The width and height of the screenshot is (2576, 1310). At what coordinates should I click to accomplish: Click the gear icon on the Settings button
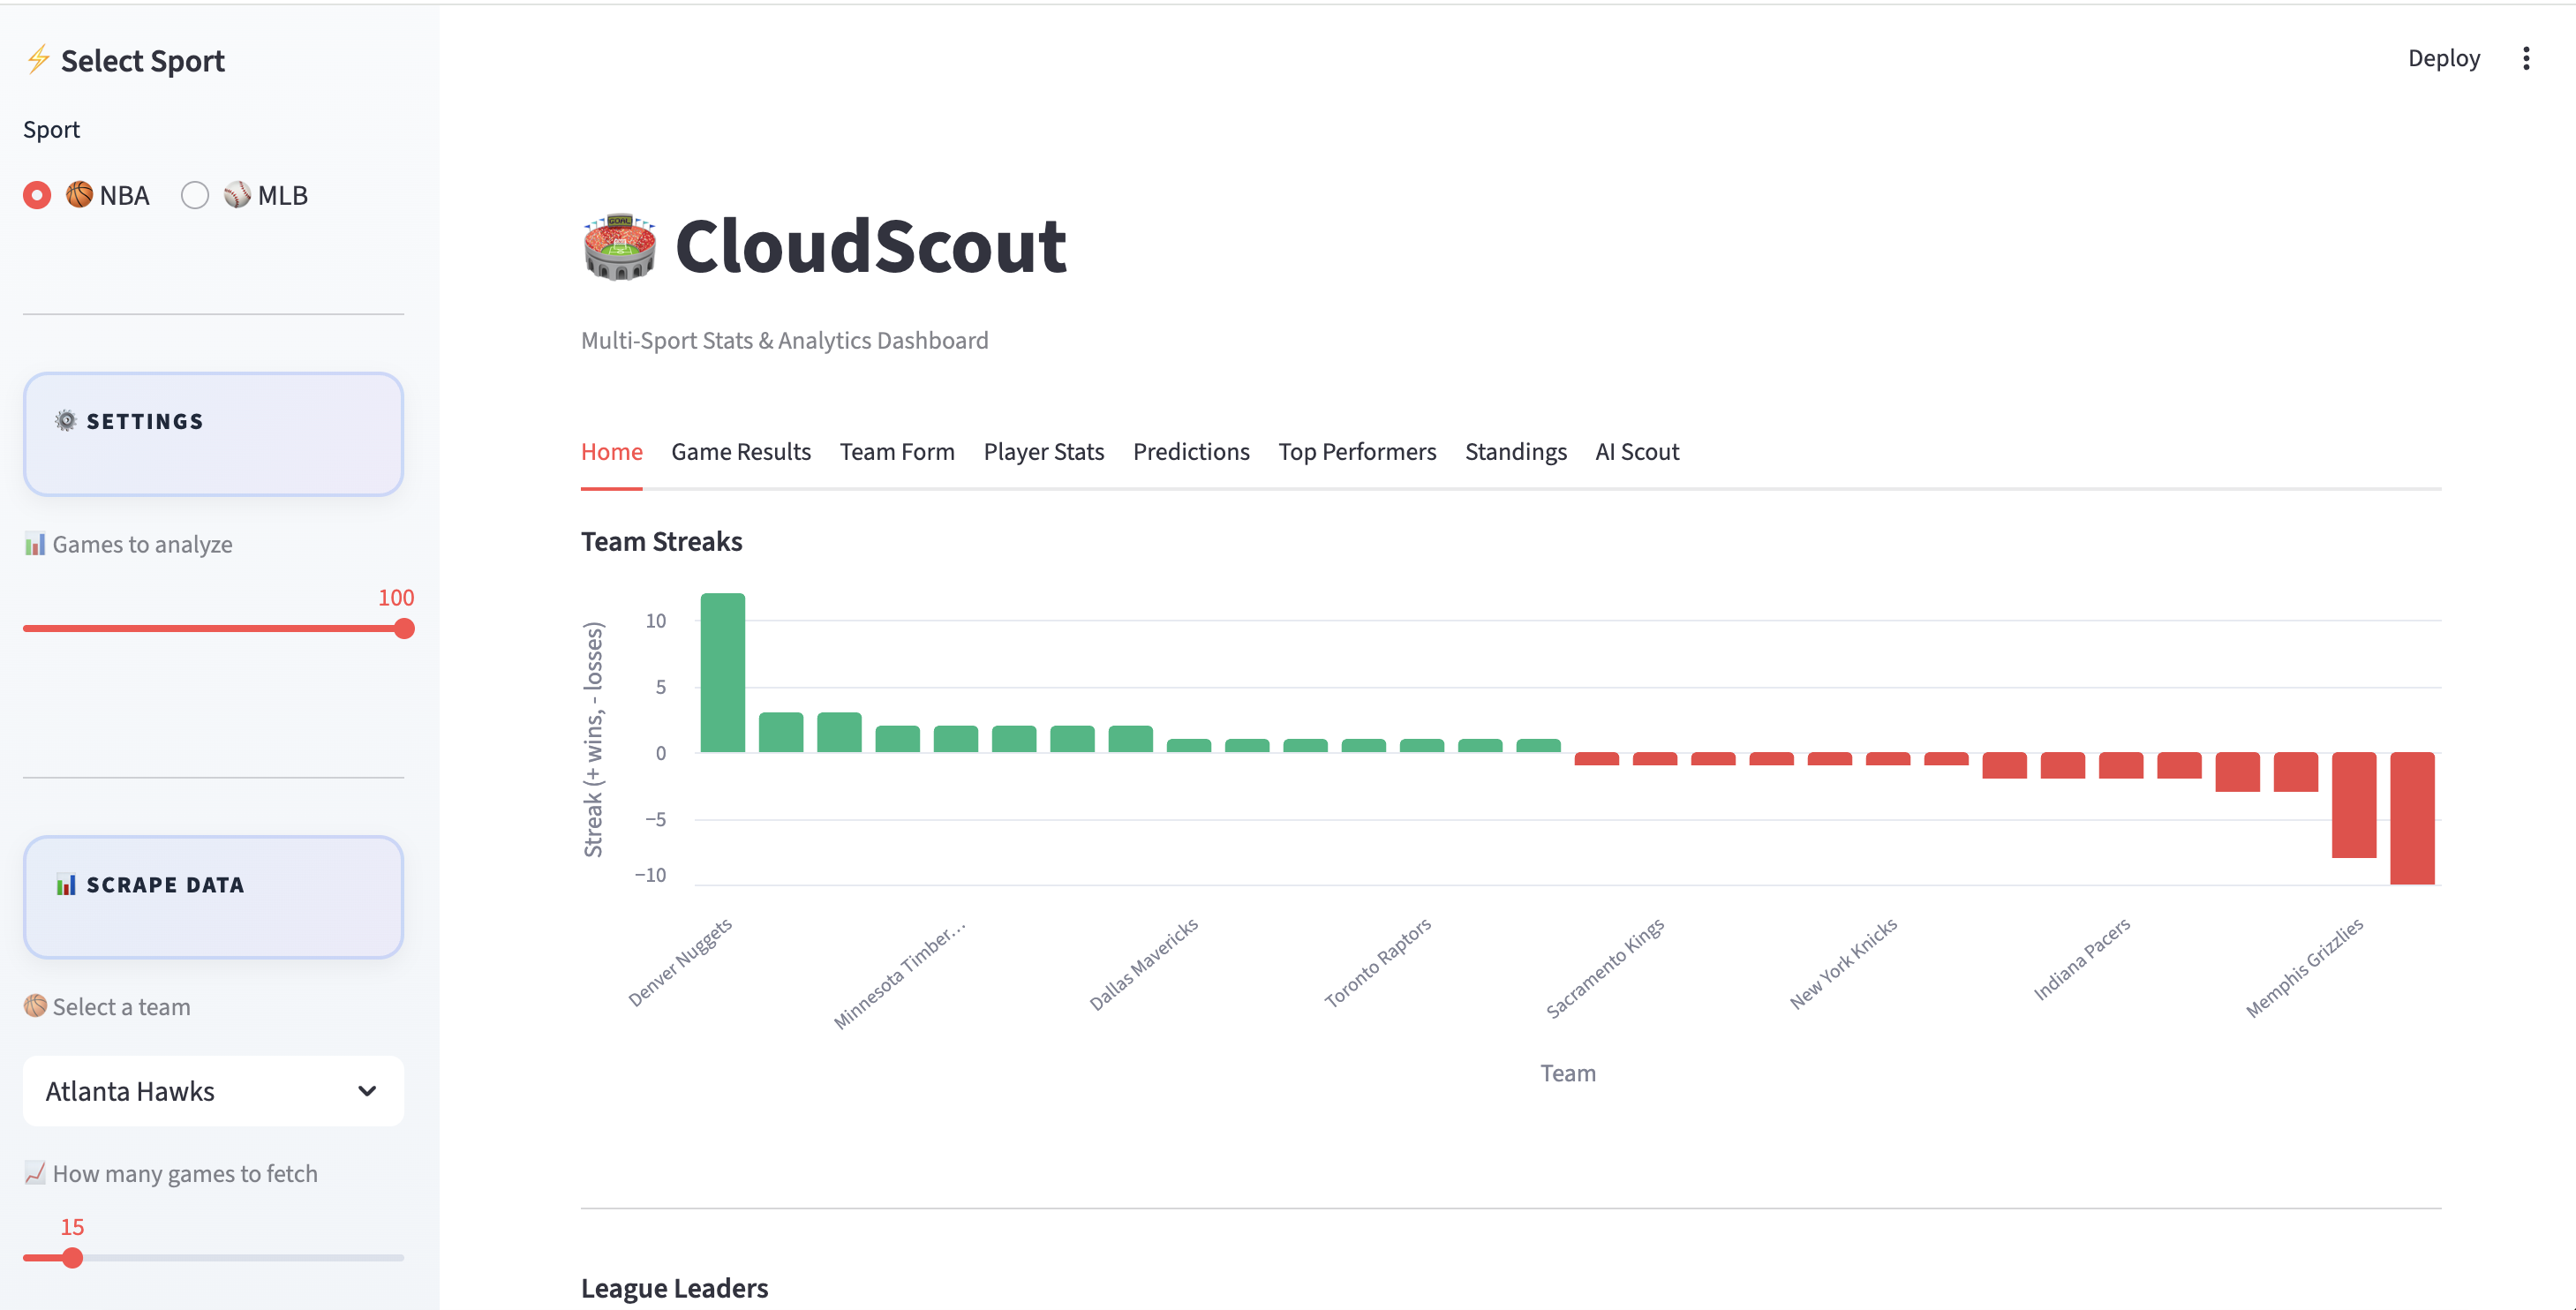coord(65,420)
